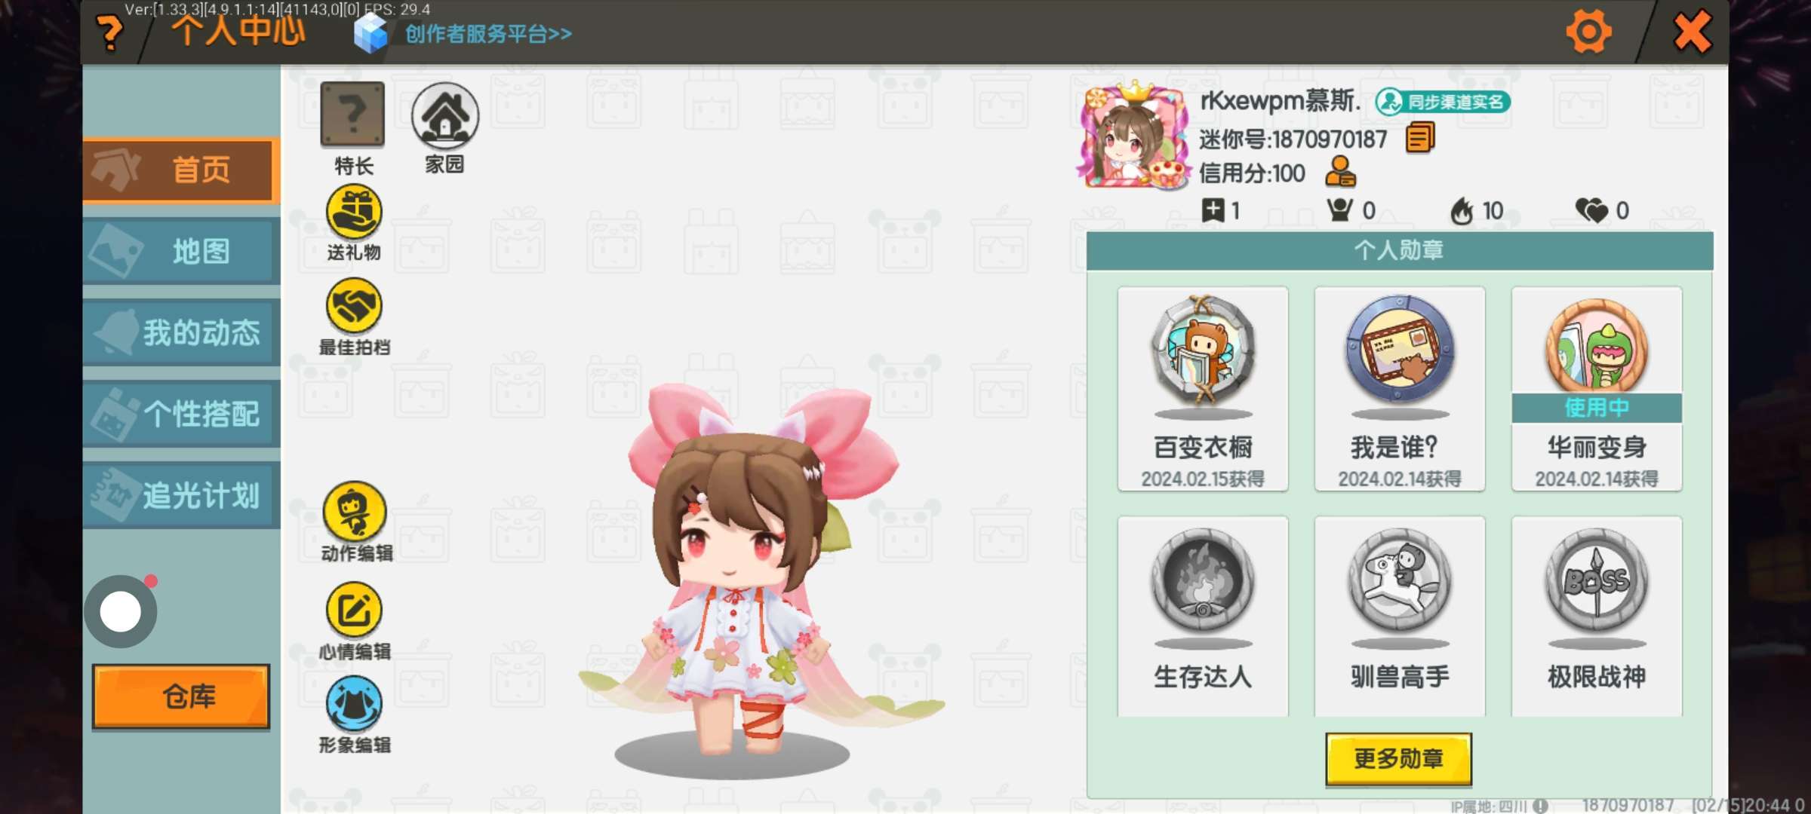
Task: Open the 动作编辑 icon
Action: coord(355,511)
